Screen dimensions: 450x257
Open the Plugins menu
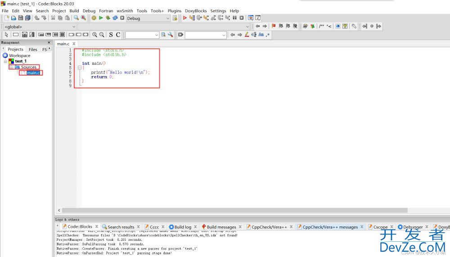(x=175, y=11)
